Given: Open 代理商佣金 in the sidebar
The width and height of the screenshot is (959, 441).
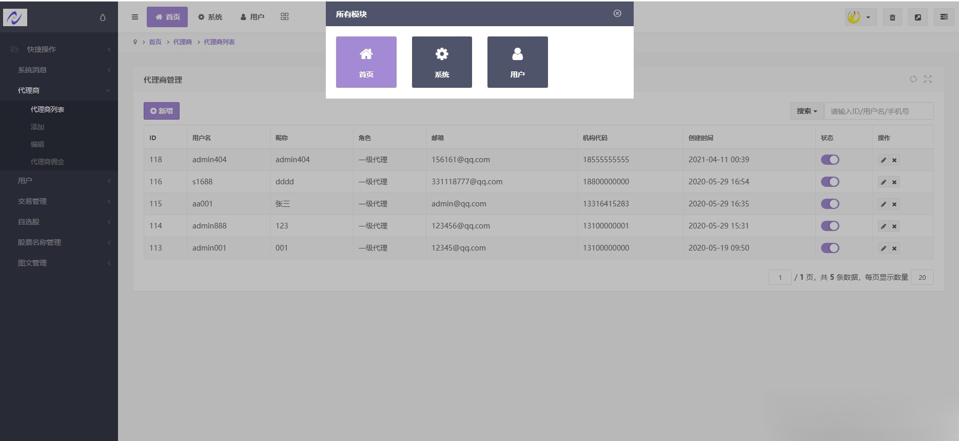Looking at the screenshot, I should (47, 162).
